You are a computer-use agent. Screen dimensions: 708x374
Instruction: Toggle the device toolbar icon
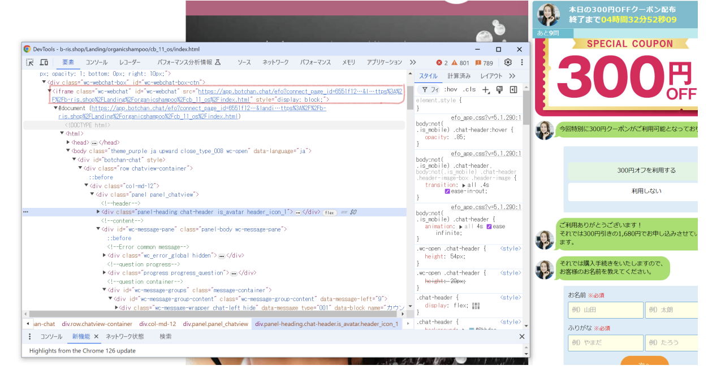(44, 62)
